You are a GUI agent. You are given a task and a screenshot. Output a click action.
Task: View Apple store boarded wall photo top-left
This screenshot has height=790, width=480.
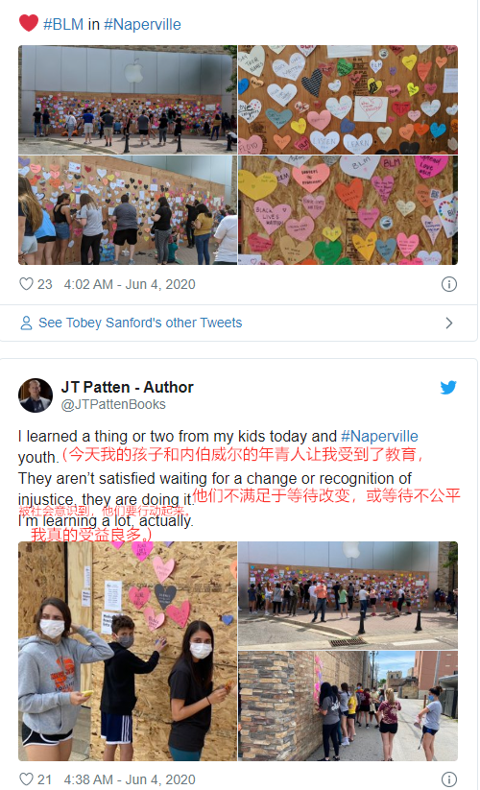pyautogui.click(x=128, y=100)
